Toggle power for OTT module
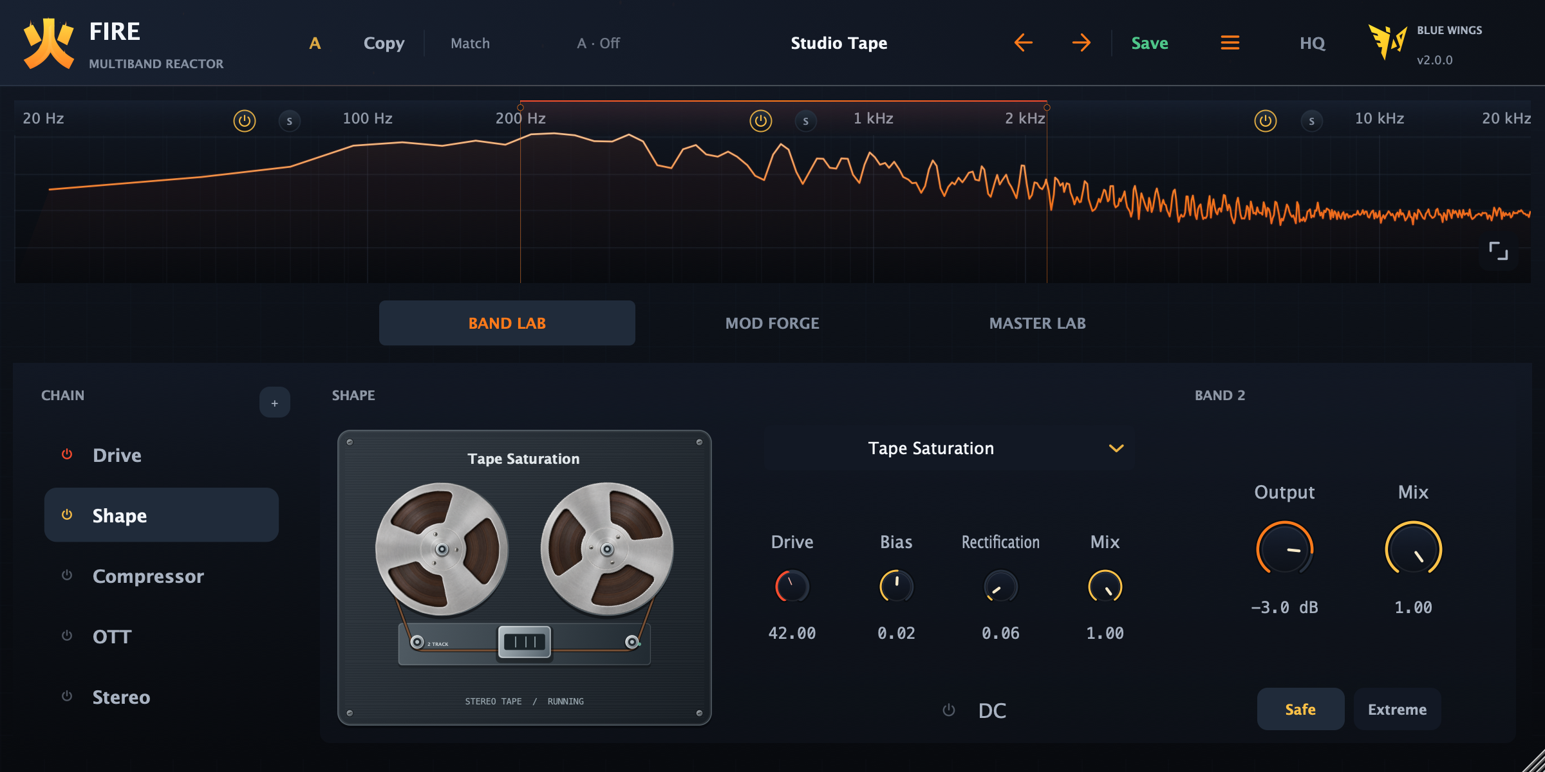The width and height of the screenshot is (1545, 772). [67, 636]
